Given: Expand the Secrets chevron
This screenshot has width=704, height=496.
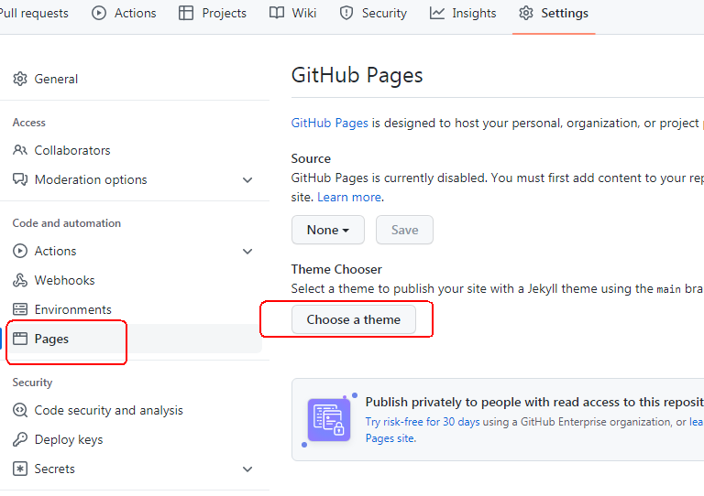Looking at the screenshot, I should tap(247, 469).
